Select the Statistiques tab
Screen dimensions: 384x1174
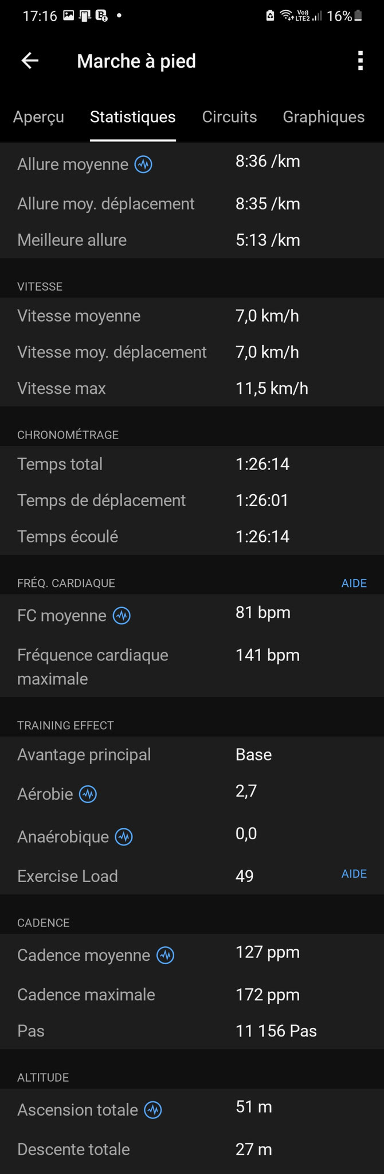pos(132,117)
